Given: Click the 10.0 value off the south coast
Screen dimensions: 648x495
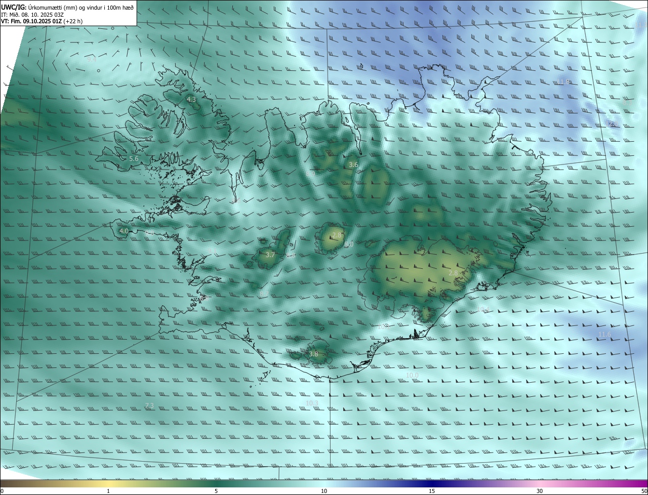Looking at the screenshot, I should point(412,375).
